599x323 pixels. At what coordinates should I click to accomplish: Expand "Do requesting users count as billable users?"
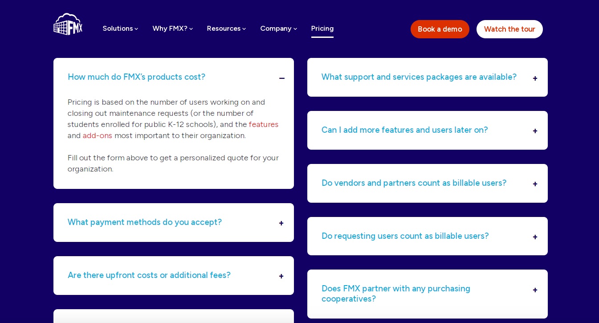pyautogui.click(x=535, y=237)
